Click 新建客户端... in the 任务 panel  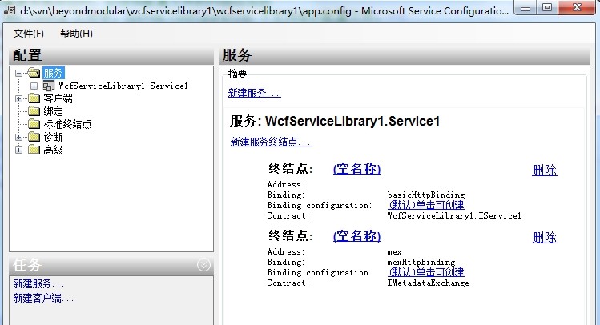pos(43,299)
